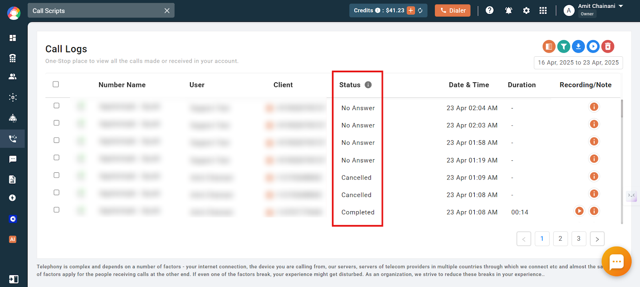
Task: Check the box for the Cancelled 01:08 AM row
Action: click(56, 192)
